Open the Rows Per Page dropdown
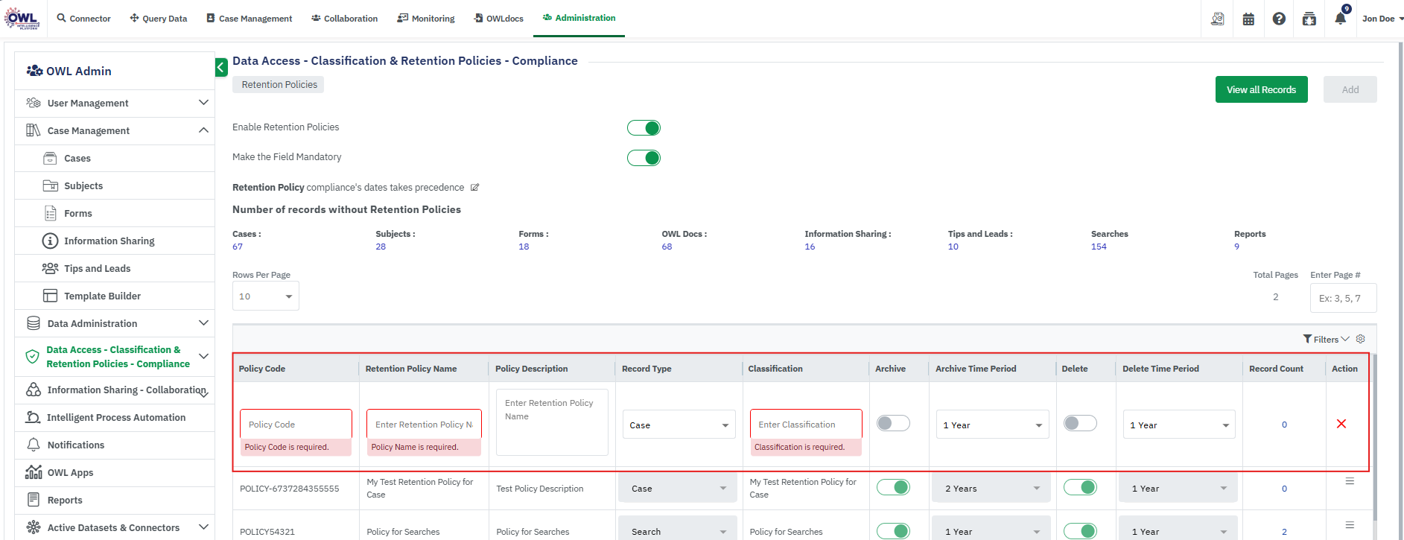This screenshot has width=1404, height=540. tap(266, 296)
